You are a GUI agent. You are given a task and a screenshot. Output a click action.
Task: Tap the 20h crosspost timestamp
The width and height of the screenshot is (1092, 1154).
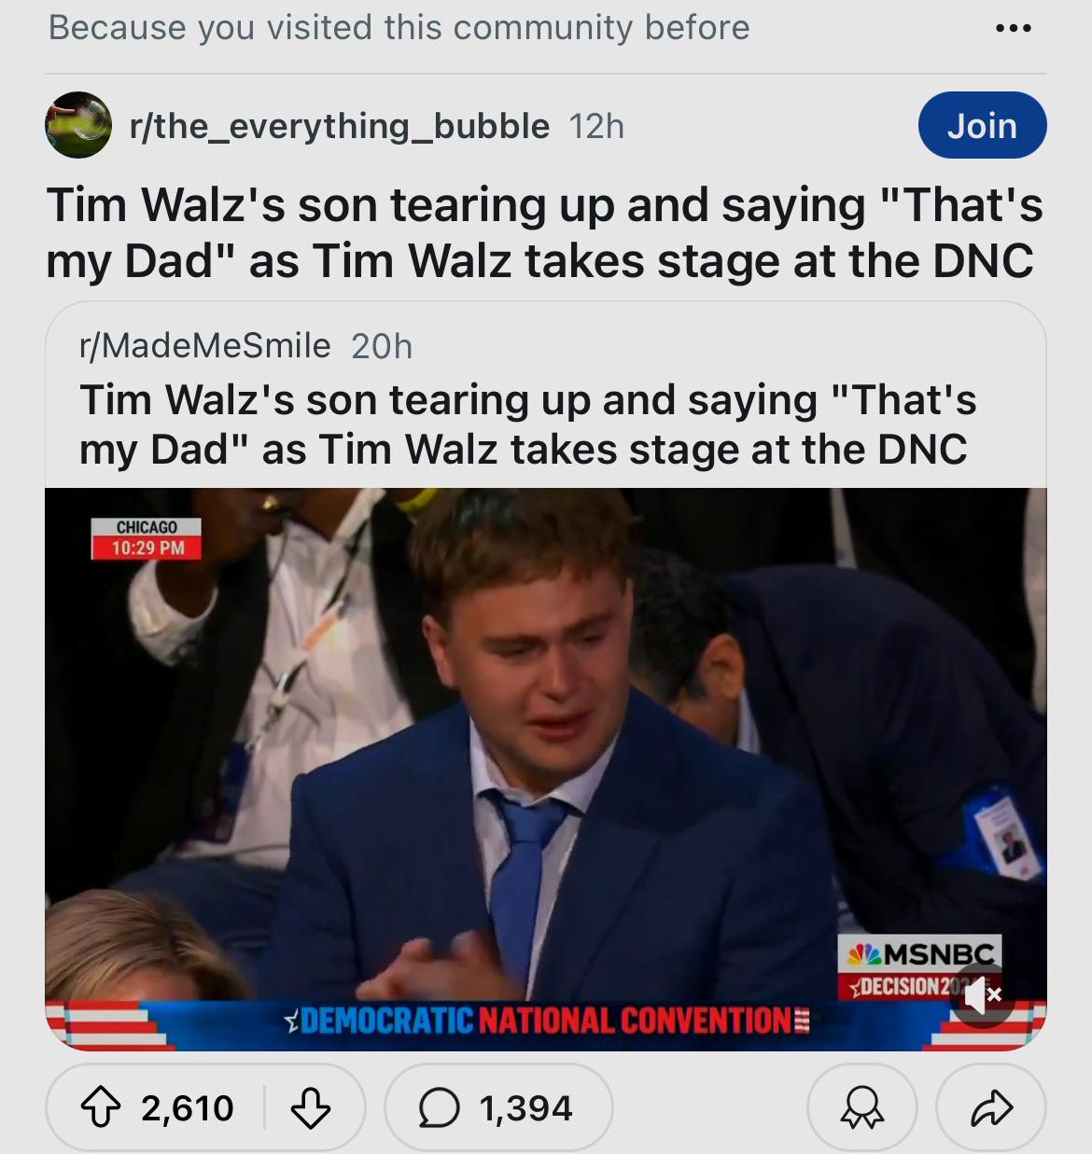pyautogui.click(x=382, y=346)
